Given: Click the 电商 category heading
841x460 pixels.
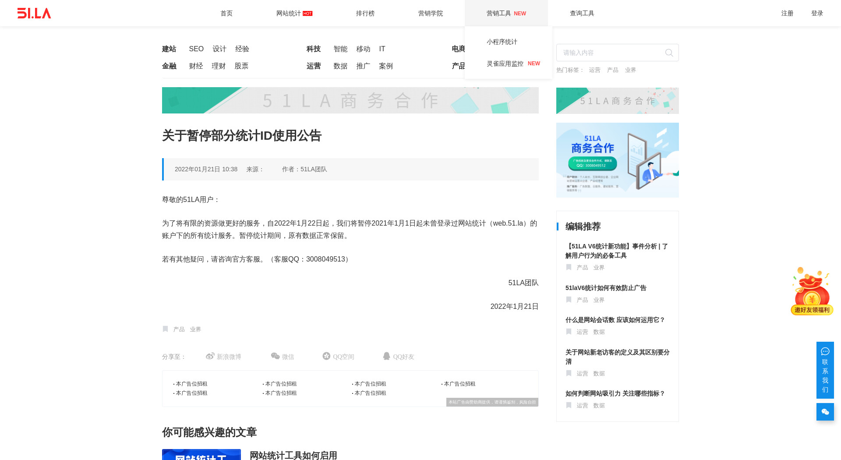Looking at the screenshot, I should coord(458,49).
